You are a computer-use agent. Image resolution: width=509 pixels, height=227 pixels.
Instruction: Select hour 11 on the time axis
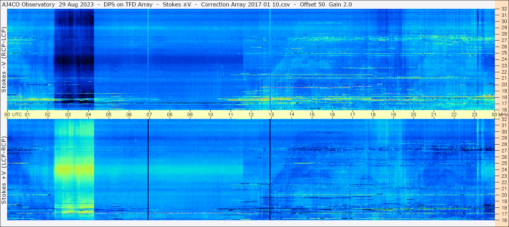[231, 115]
